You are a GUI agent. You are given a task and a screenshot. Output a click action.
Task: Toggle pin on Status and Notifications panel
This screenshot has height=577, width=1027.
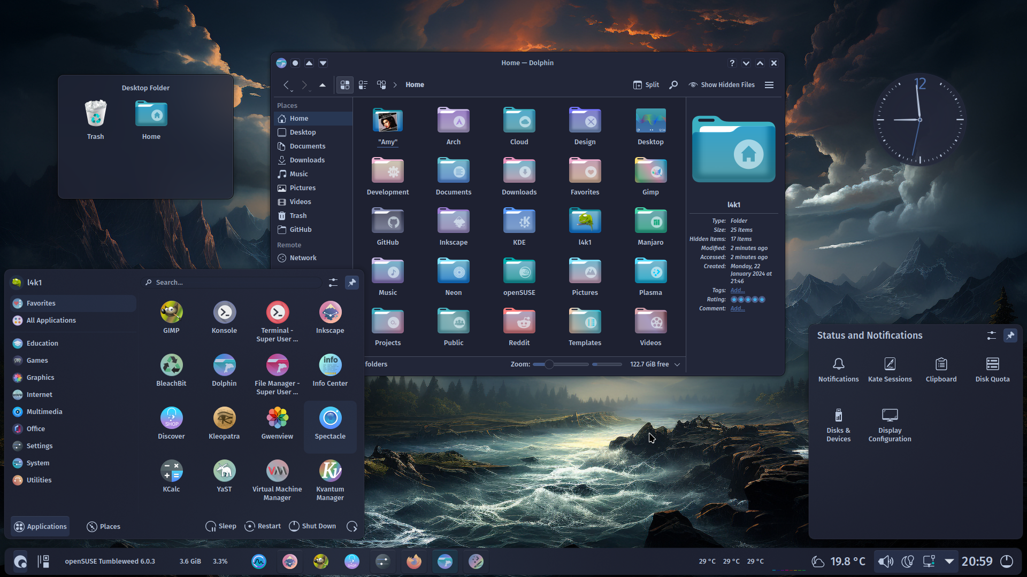[1010, 336]
